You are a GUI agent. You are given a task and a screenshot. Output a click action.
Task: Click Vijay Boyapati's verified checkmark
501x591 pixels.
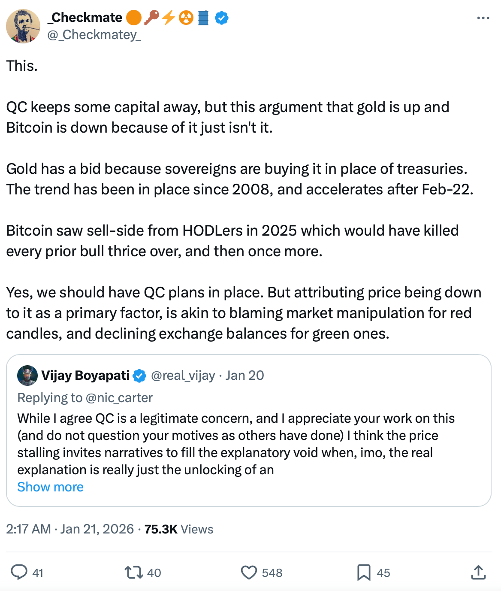click(x=139, y=375)
